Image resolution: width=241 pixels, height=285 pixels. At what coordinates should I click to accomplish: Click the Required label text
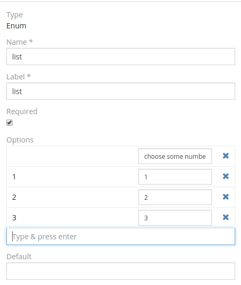[x=22, y=111]
